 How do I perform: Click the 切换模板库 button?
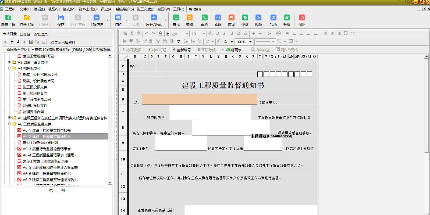click(102, 49)
